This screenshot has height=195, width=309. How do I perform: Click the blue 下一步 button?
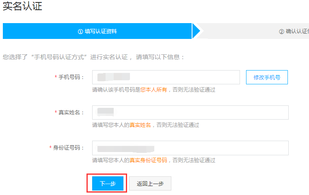pyautogui.click(x=108, y=184)
